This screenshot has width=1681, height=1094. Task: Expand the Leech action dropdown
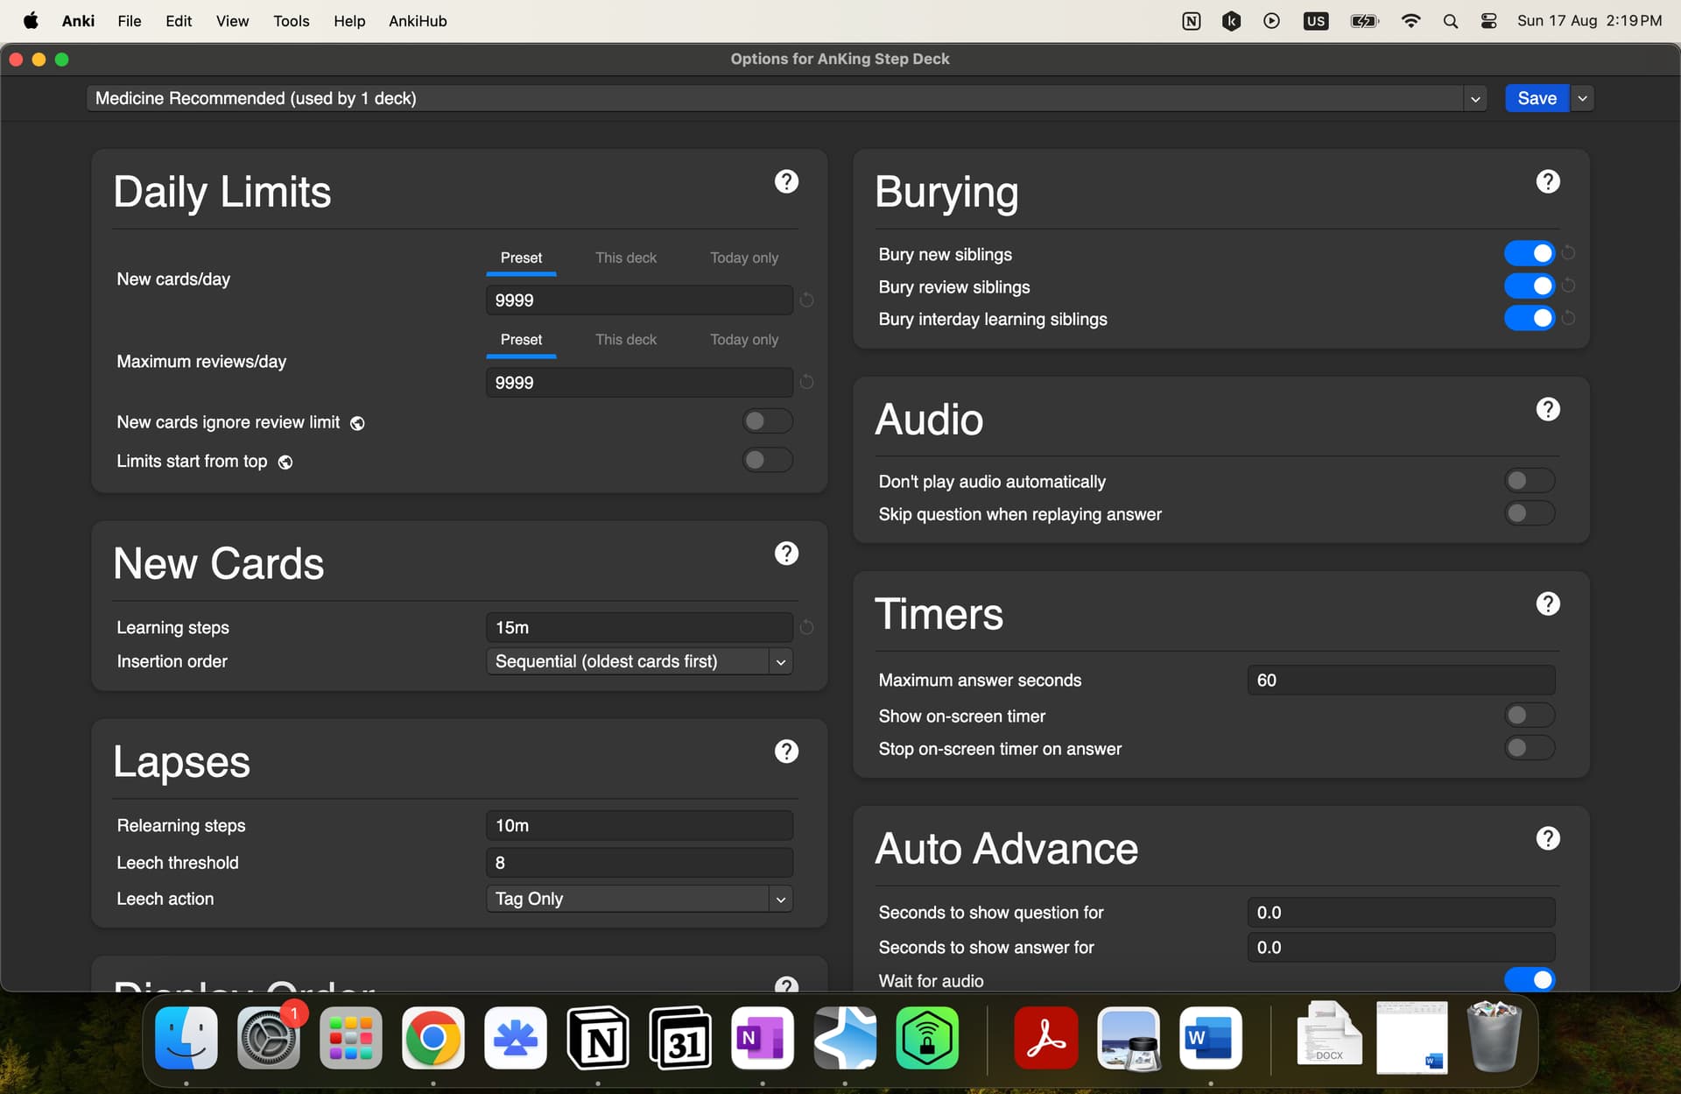pos(639,899)
